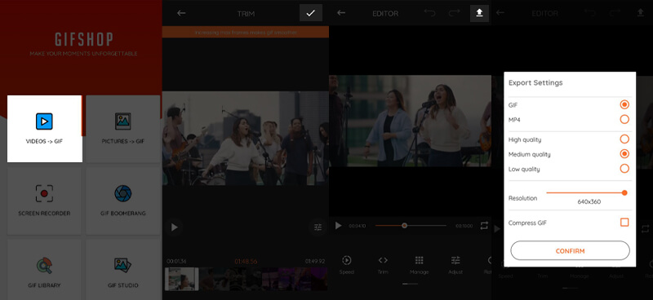653x300 pixels.
Task: Enable the Compress GIF checkbox
Action: pyautogui.click(x=624, y=223)
